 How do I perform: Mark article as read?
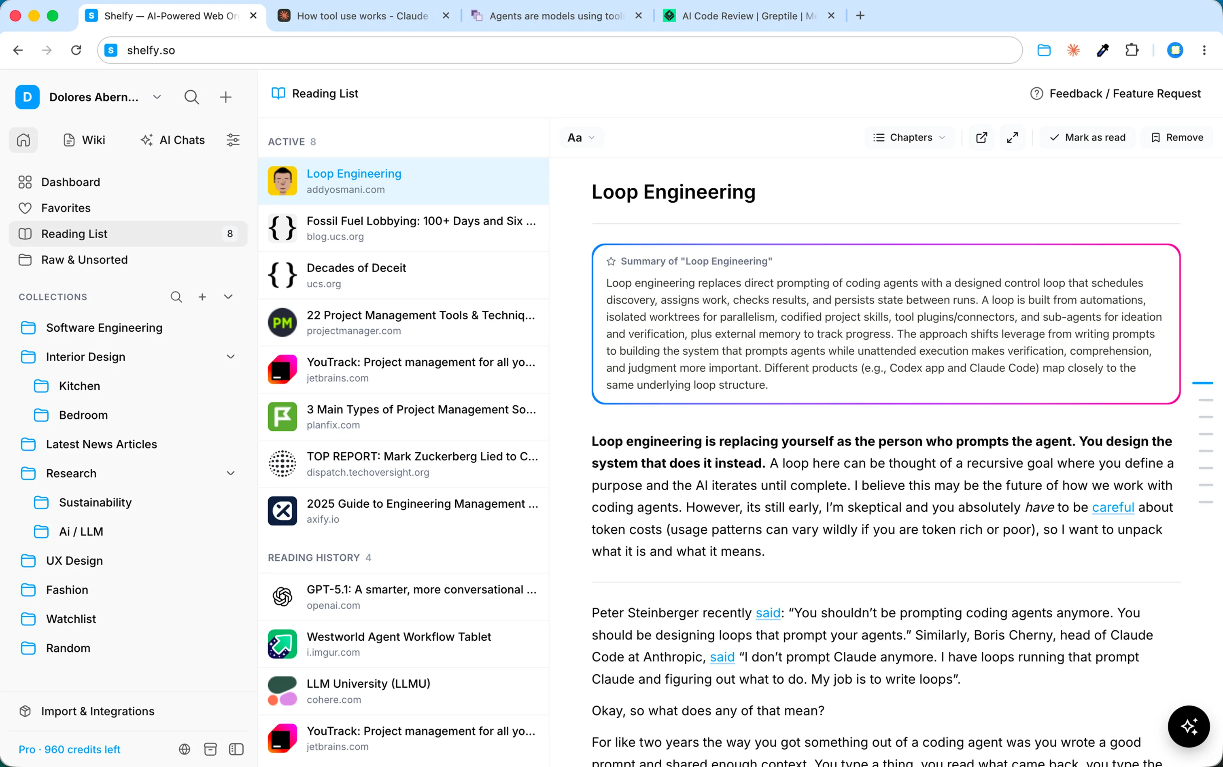pos(1087,138)
